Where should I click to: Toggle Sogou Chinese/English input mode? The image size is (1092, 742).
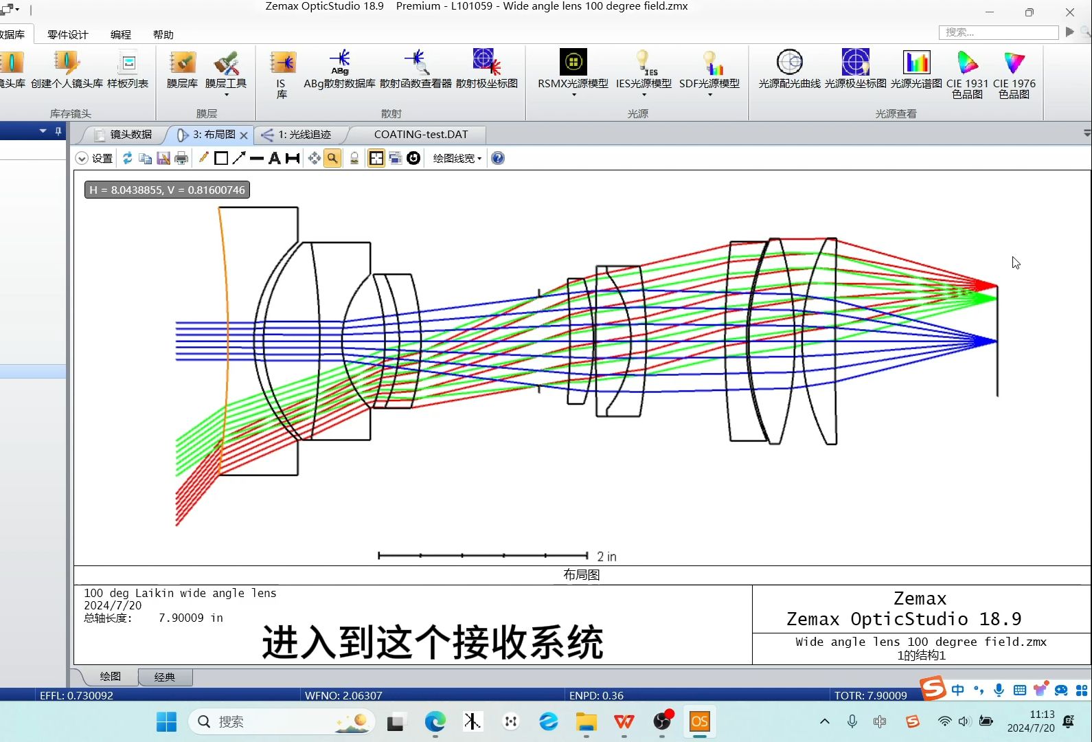tap(958, 690)
